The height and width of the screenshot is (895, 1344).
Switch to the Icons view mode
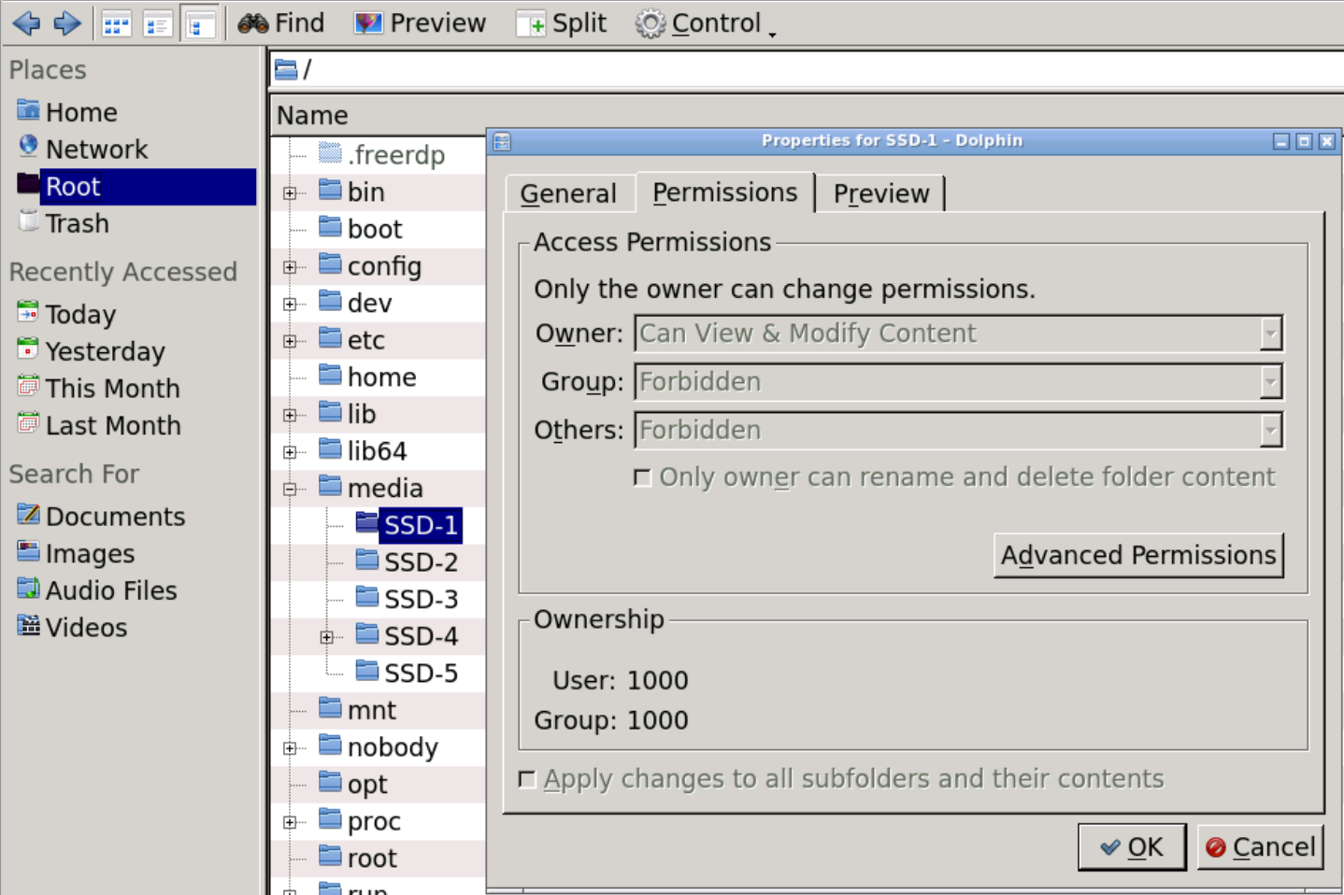pos(116,24)
